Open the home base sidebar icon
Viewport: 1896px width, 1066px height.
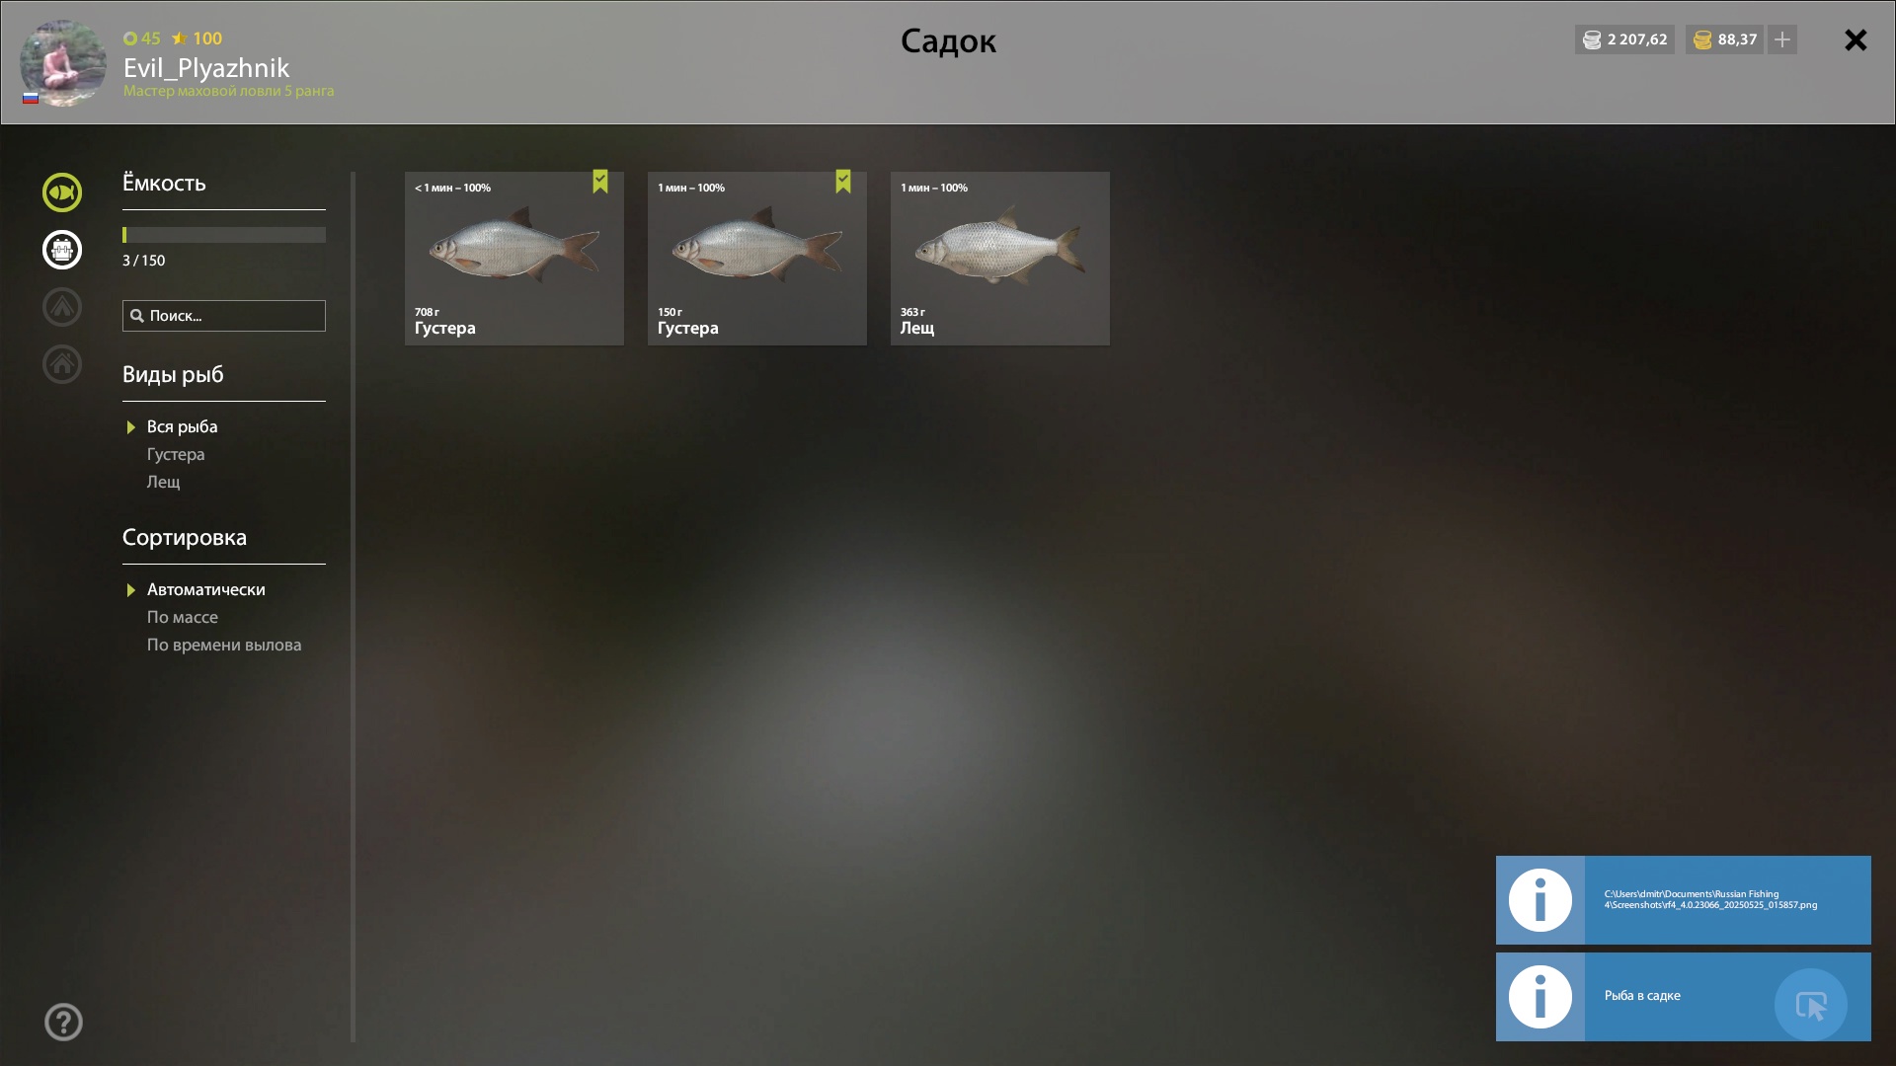(x=62, y=364)
